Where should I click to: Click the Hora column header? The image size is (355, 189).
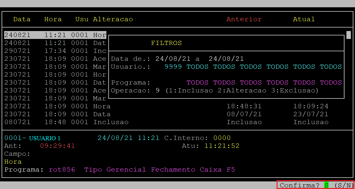[x=53, y=19]
